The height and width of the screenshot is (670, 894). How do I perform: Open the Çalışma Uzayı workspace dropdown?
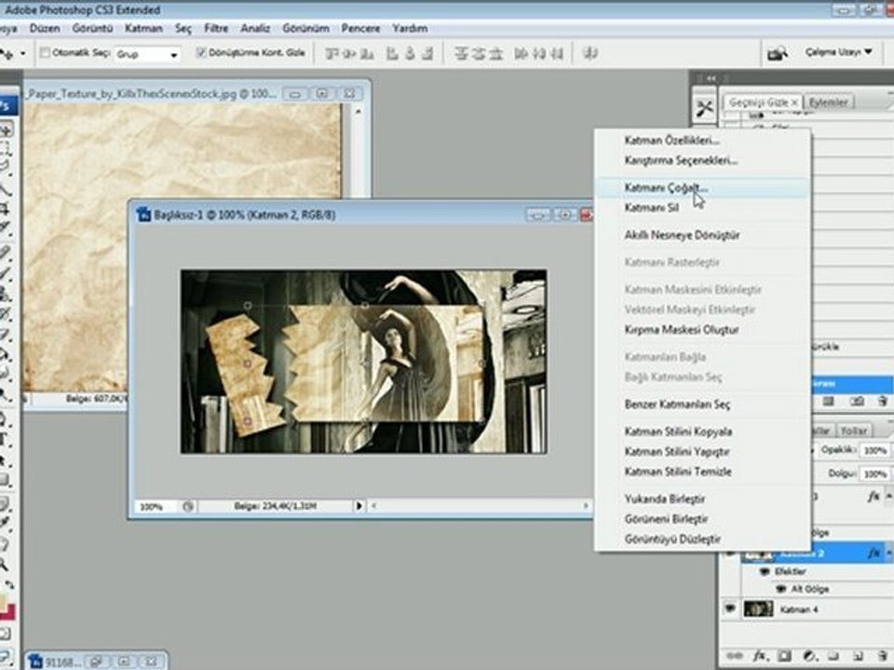pos(839,52)
